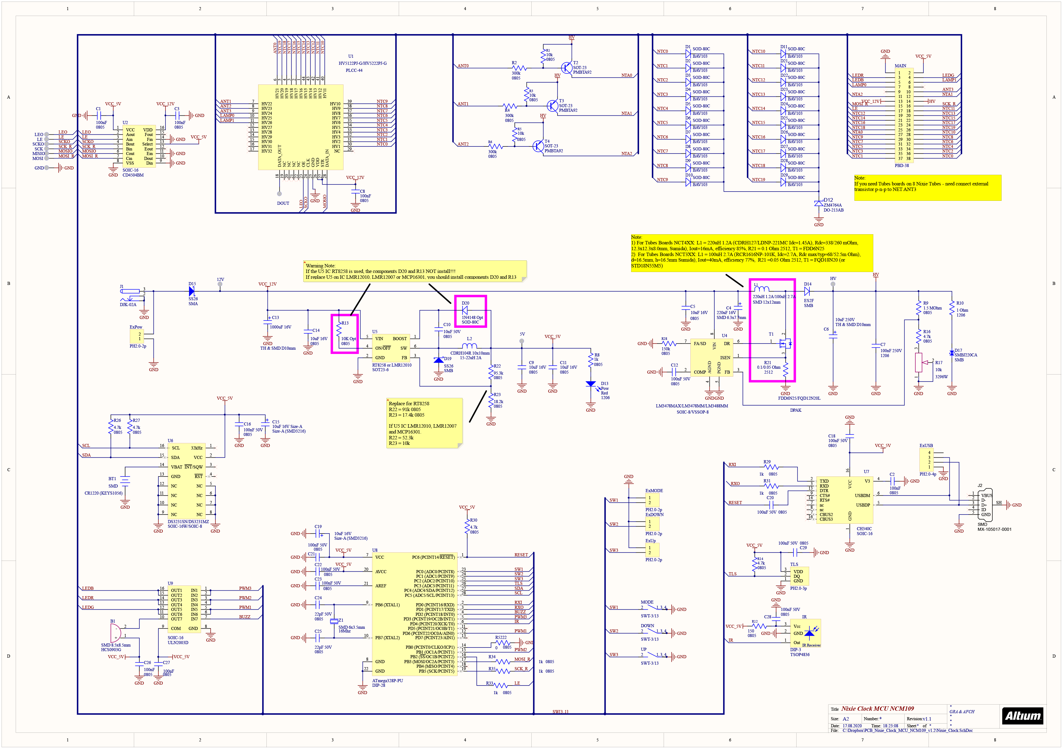
Task: Select the T2 PMBTA92 transistor symbol
Action: 566,68
